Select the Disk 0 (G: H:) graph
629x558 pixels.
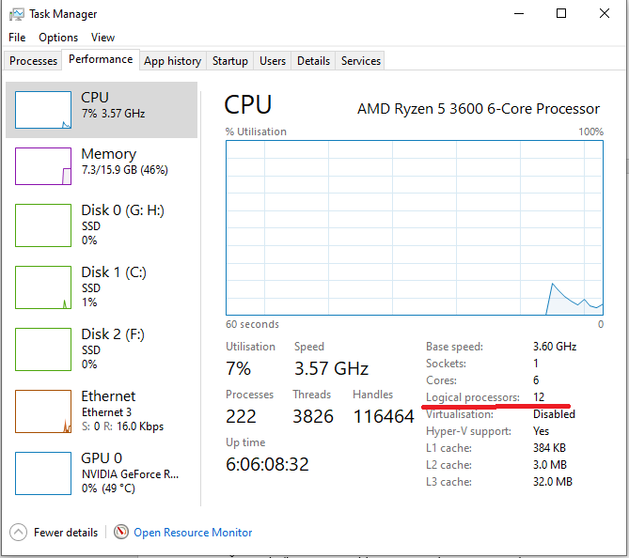(x=43, y=225)
